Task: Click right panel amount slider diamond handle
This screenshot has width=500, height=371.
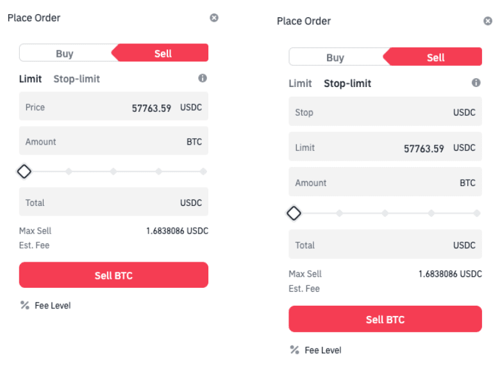Action: (294, 213)
